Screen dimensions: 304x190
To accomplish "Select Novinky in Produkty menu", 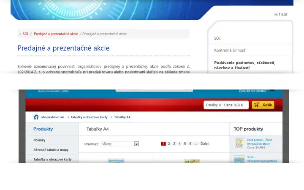I will pos(39,140).
